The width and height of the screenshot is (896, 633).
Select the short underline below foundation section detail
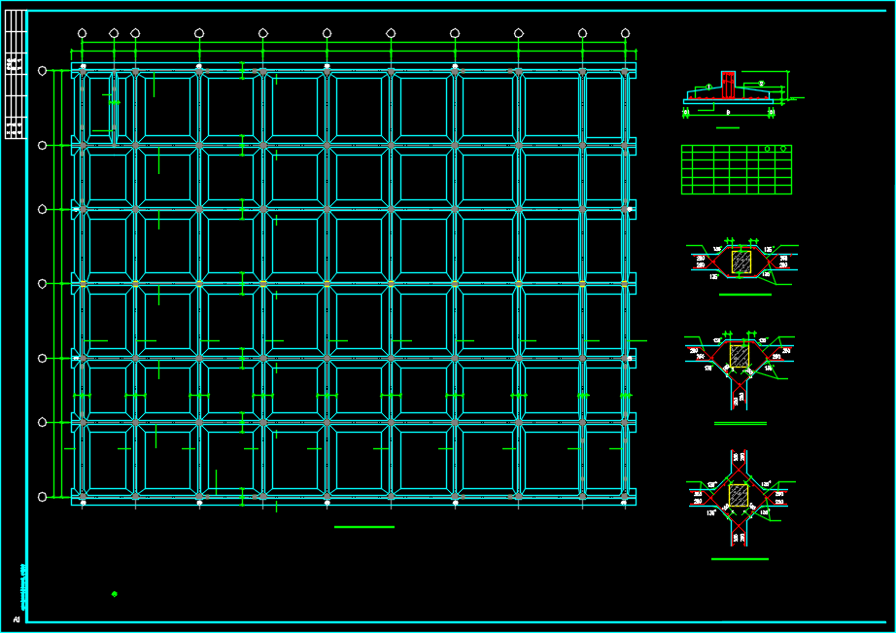727,127
